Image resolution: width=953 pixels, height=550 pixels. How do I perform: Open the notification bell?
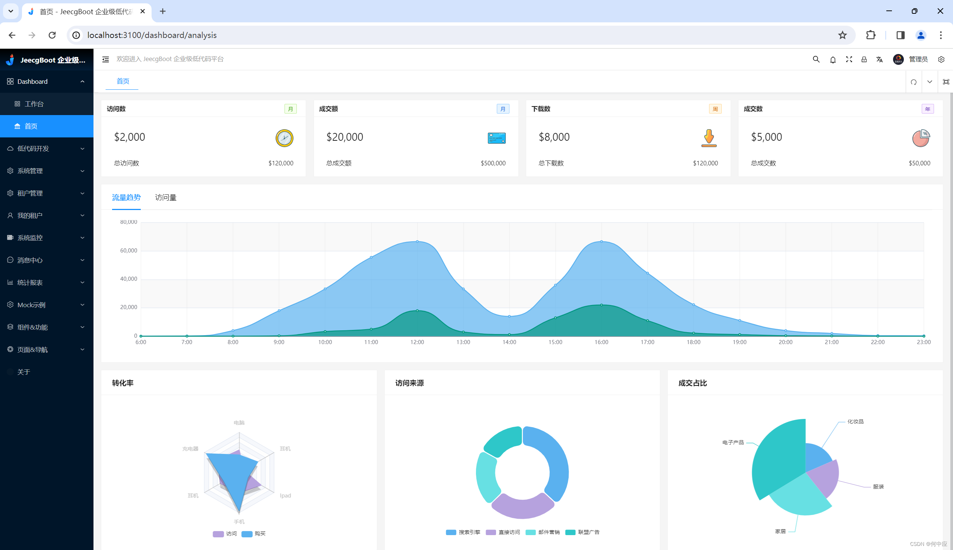[832, 60]
